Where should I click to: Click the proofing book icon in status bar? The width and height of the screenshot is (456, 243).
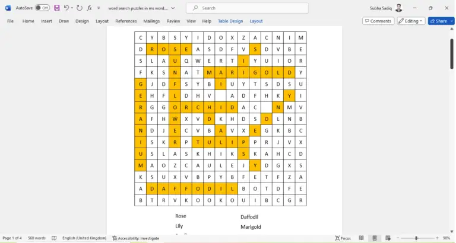tap(54, 238)
